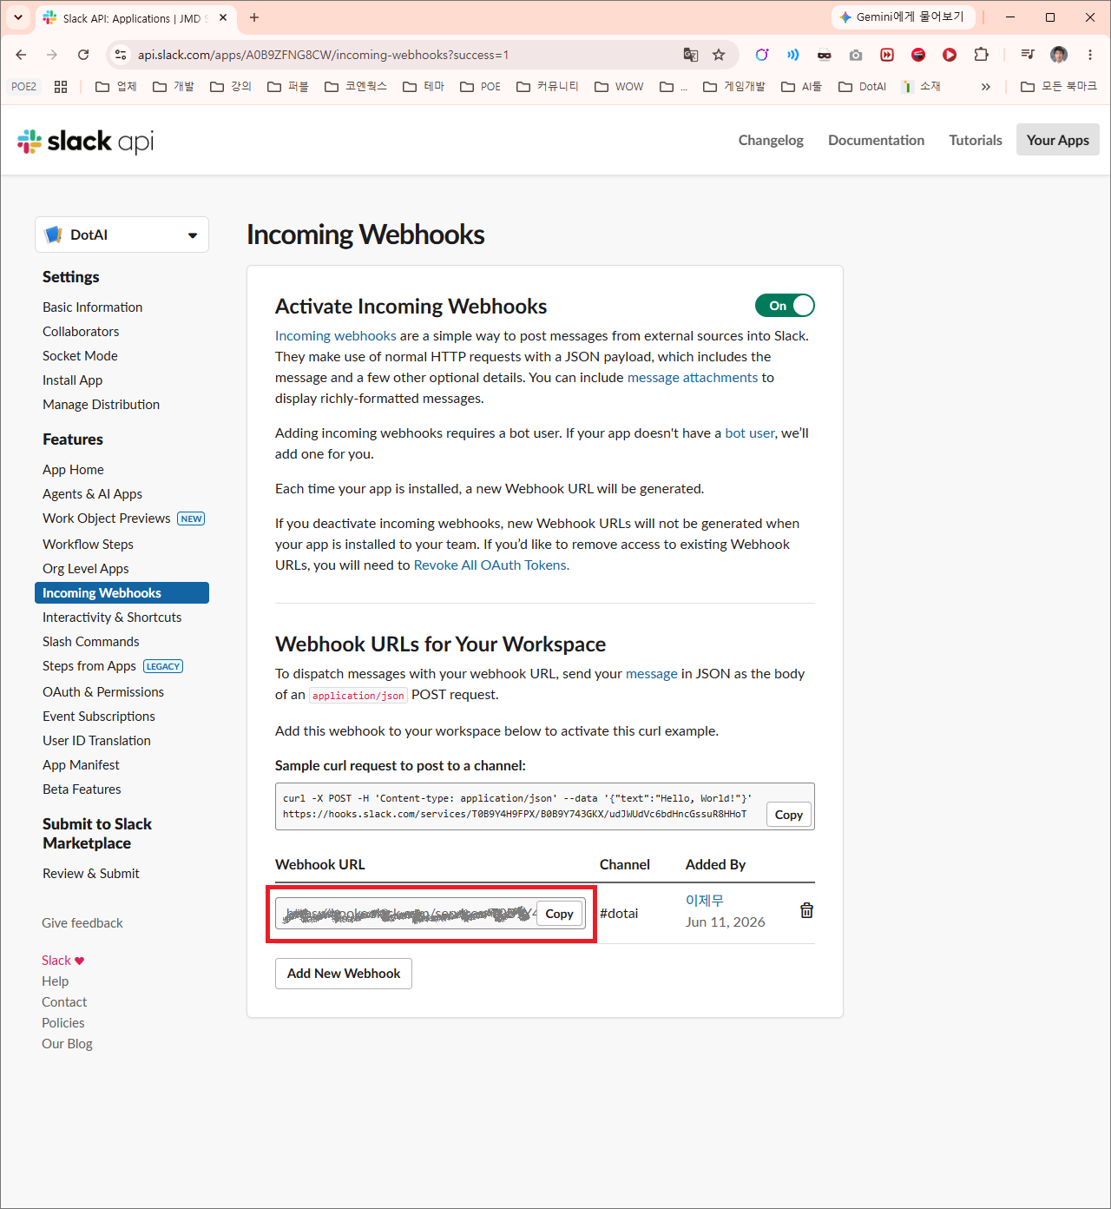Image resolution: width=1111 pixels, height=1209 pixels.
Task: Open Slash Commands
Action: point(91,642)
